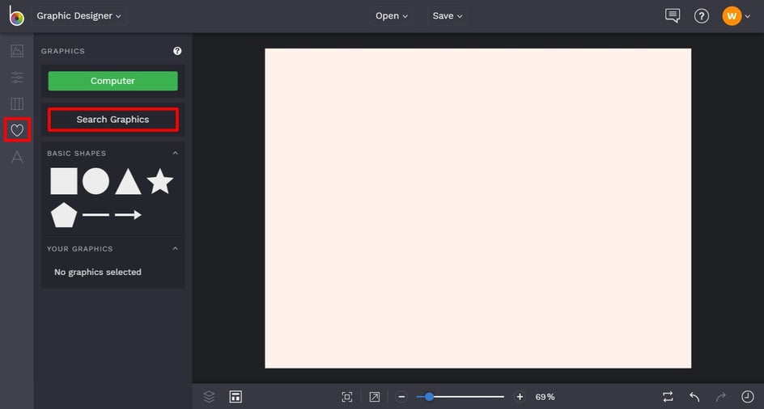Open the history clock icon
This screenshot has height=409, width=764.
748,396
